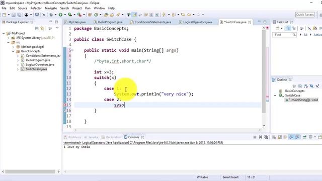Collapse the src folder node
The width and height of the screenshot is (322, 181).
point(8,42)
